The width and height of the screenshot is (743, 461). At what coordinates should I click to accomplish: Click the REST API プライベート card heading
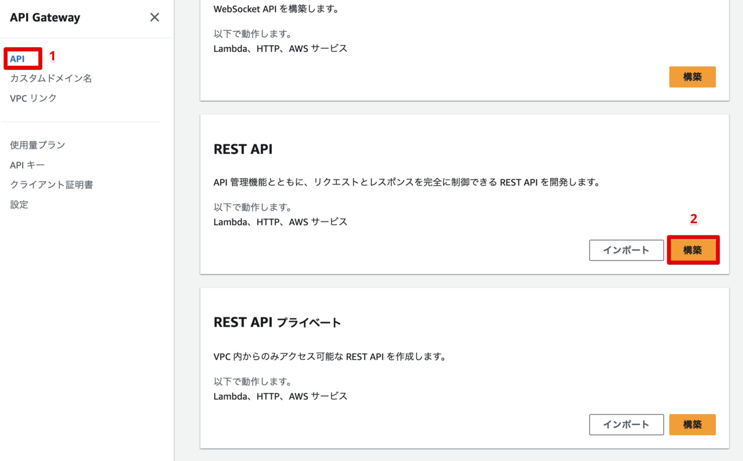pyautogui.click(x=277, y=322)
